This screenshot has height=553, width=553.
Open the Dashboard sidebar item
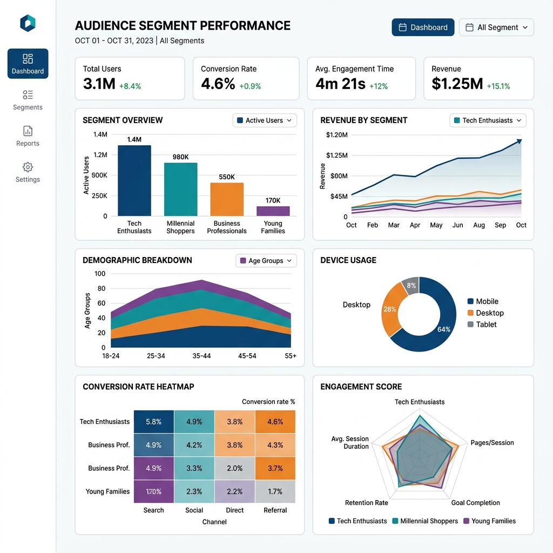(28, 64)
